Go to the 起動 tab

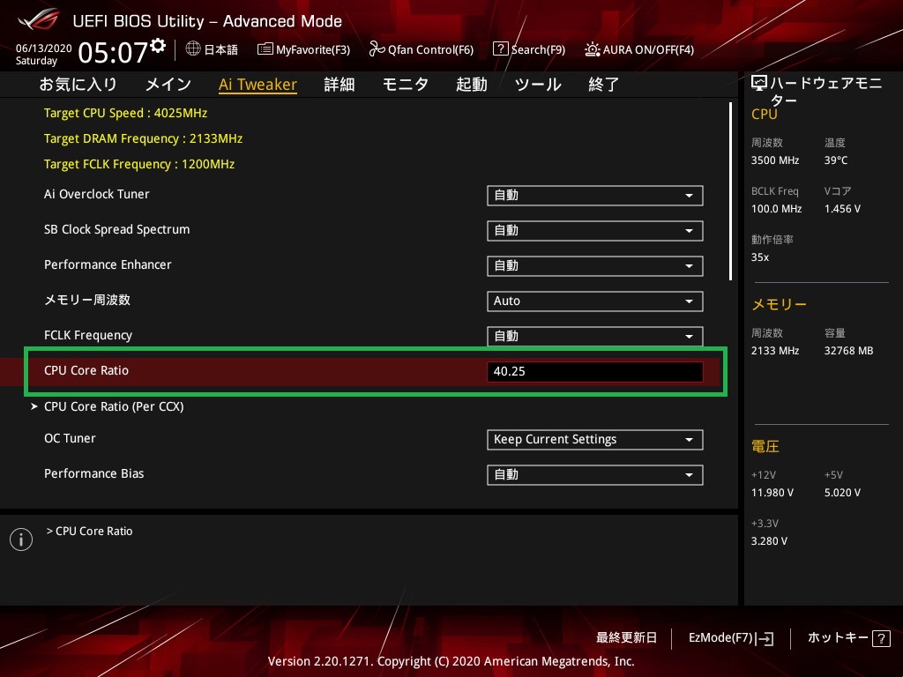[471, 84]
